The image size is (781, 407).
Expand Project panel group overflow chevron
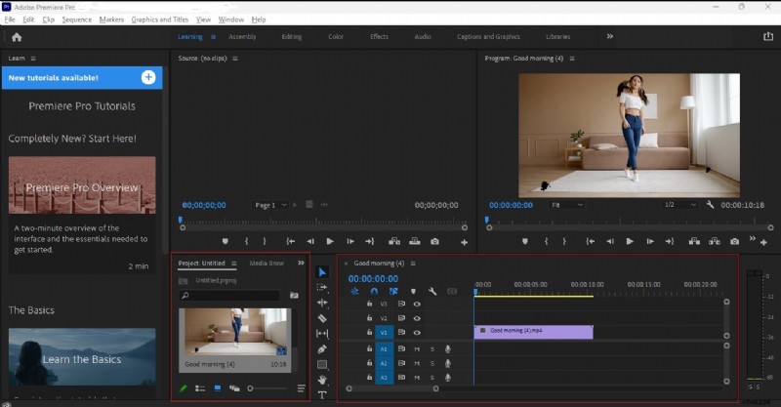point(301,263)
